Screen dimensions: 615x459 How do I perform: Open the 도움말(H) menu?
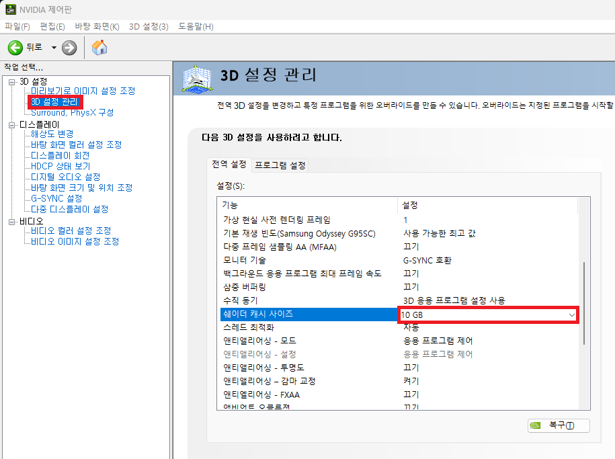[196, 26]
